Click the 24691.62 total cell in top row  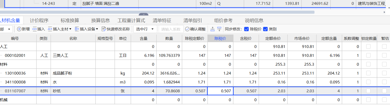pyautogui.click(x=316, y=4)
